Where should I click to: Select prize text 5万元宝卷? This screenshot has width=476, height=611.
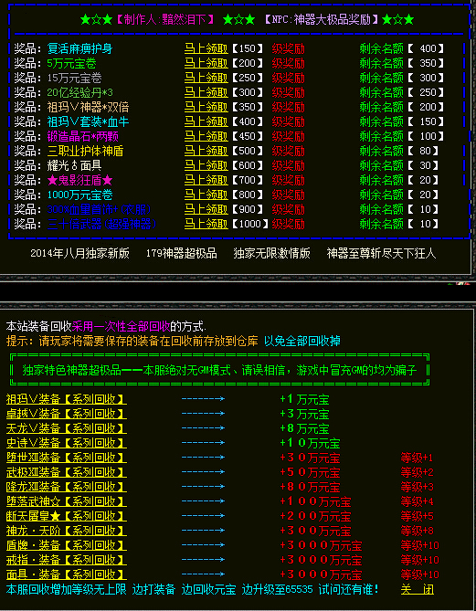72,64
